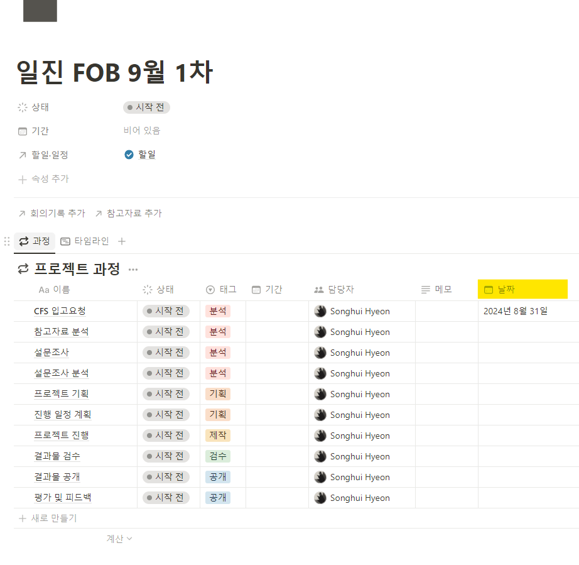Click the 할일·일정 relation arrow icon
Viewport: 579px width, 565px height.
[23, 155]
